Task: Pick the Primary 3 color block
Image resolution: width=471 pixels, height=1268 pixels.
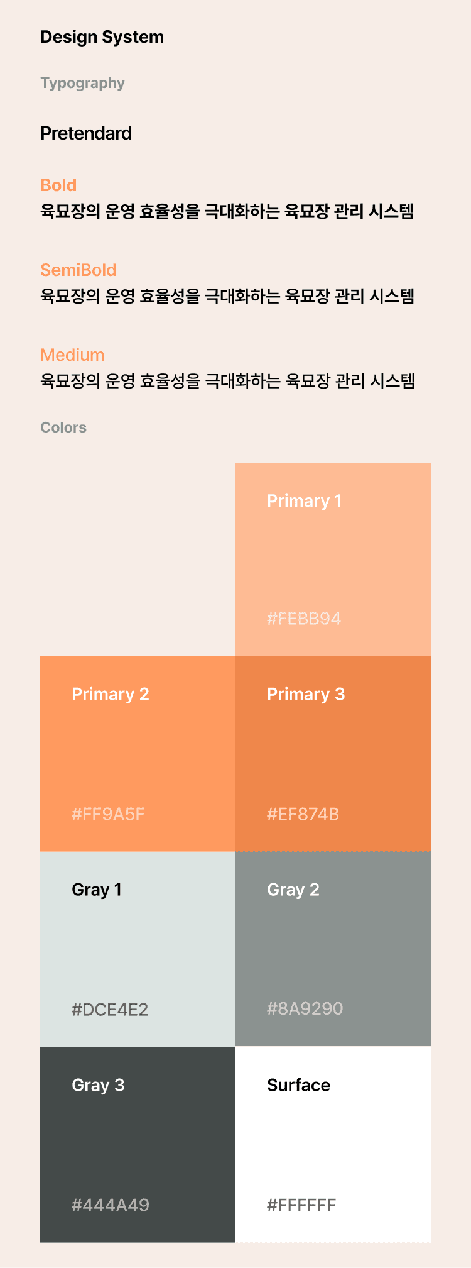Action: click(333, 754)
